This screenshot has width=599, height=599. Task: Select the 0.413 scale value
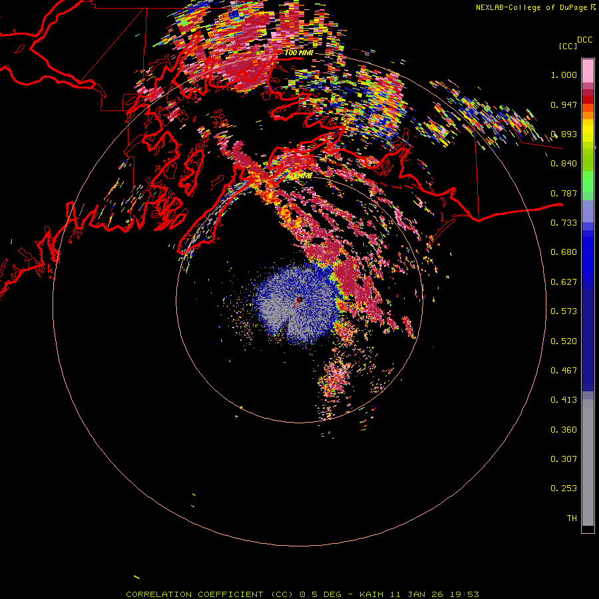click(x=564, y=400)
